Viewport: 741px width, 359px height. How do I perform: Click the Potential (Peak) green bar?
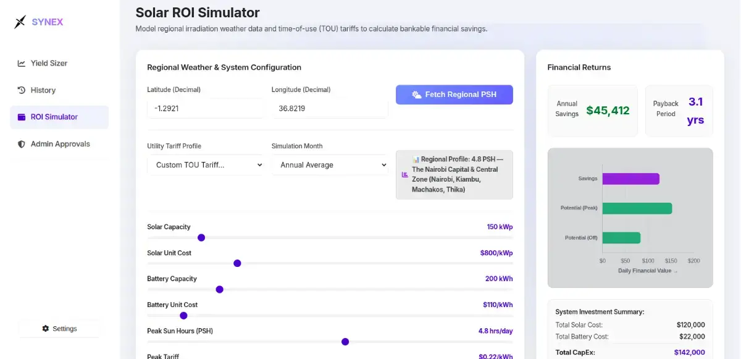click(x=637, y=208)
